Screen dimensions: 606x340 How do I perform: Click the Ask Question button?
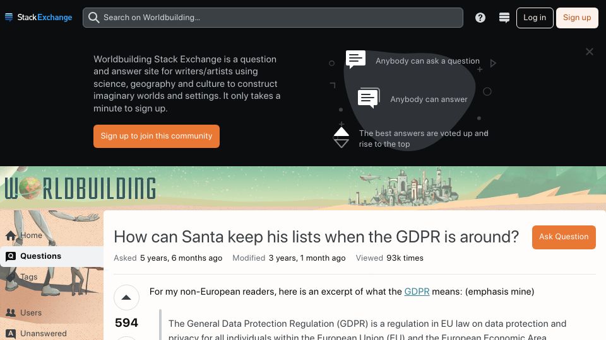[x=564, y=237]
